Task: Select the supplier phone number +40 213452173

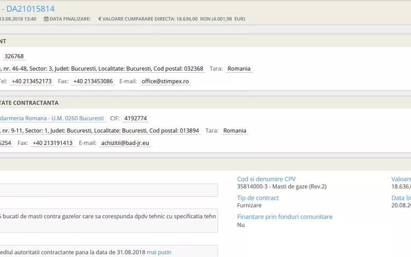Action: (x=32, y=81)
